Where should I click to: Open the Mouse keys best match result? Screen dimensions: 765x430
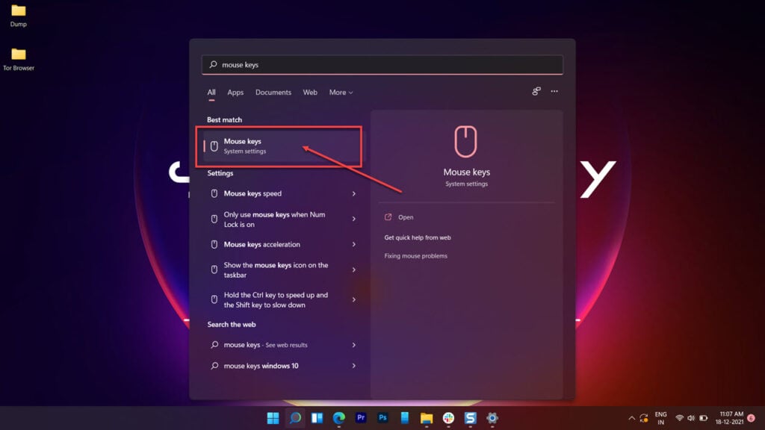click(282, 146)
